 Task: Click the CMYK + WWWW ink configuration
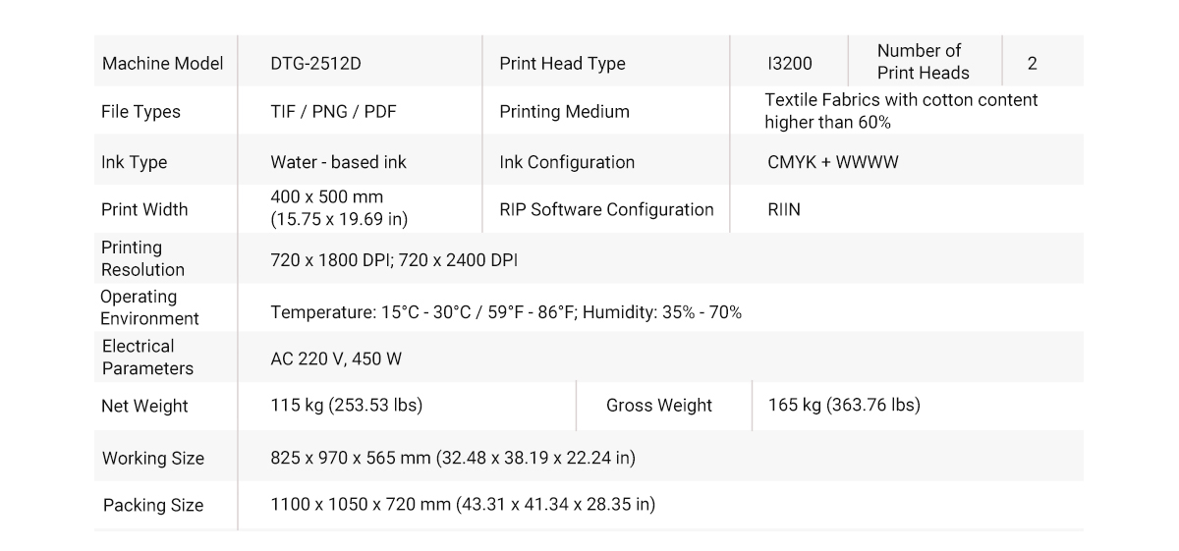click(x=832, y=162)
